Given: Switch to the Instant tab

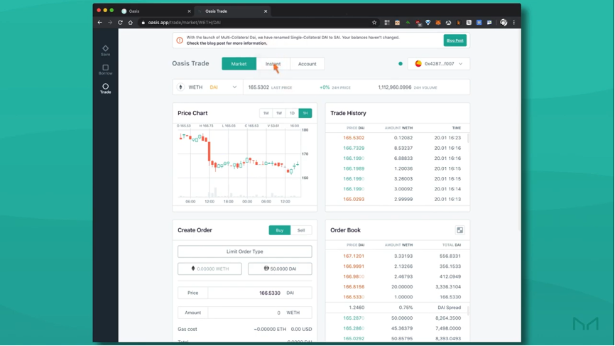Looking at the screenshot, I should pos(273,63).
